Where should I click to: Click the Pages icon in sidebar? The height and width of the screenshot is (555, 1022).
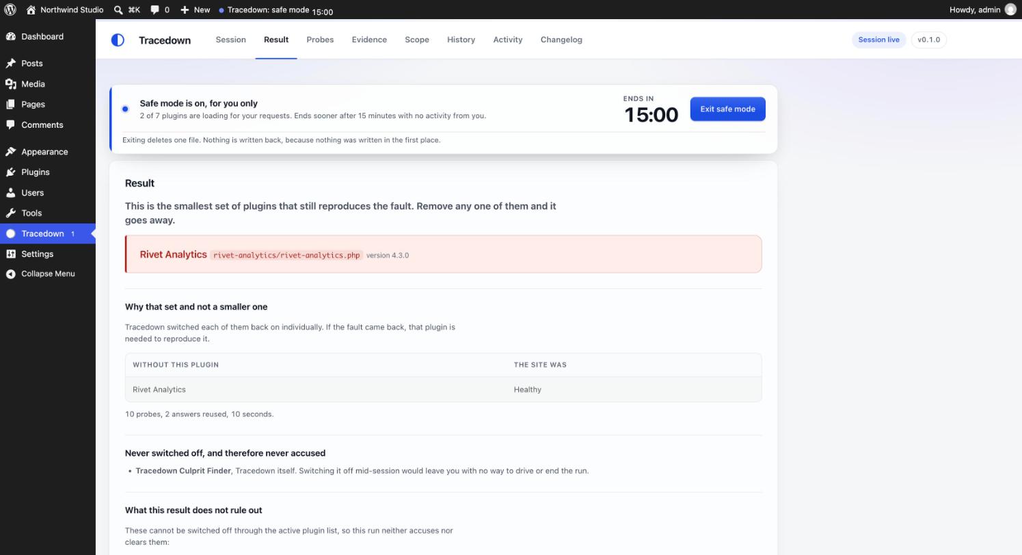(x=11, y=104)
